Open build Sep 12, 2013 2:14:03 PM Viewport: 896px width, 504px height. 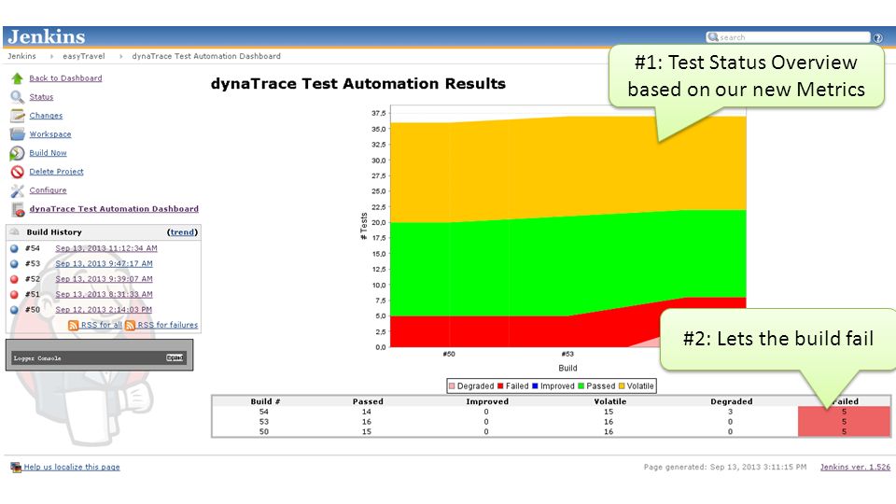[x=104, y=310]
